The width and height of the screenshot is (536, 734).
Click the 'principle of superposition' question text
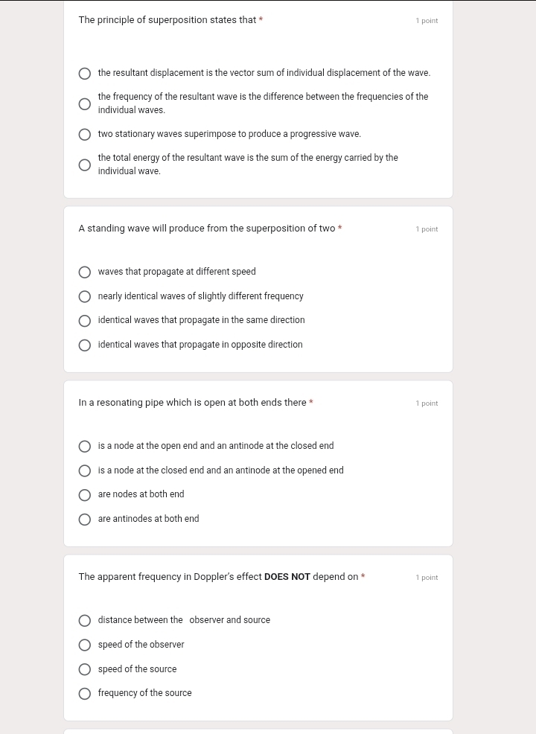(167, 20)
